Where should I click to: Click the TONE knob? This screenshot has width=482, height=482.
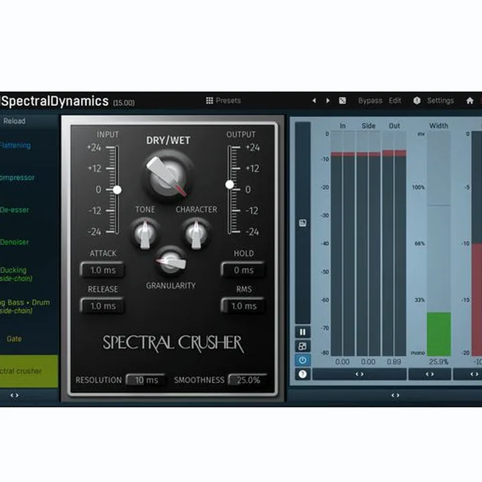145,234
